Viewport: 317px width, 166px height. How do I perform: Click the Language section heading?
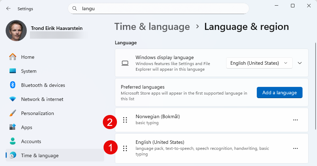(126, 43)
